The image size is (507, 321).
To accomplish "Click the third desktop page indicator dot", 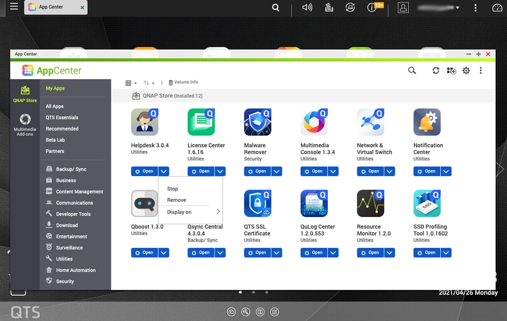I will point(267,292).
